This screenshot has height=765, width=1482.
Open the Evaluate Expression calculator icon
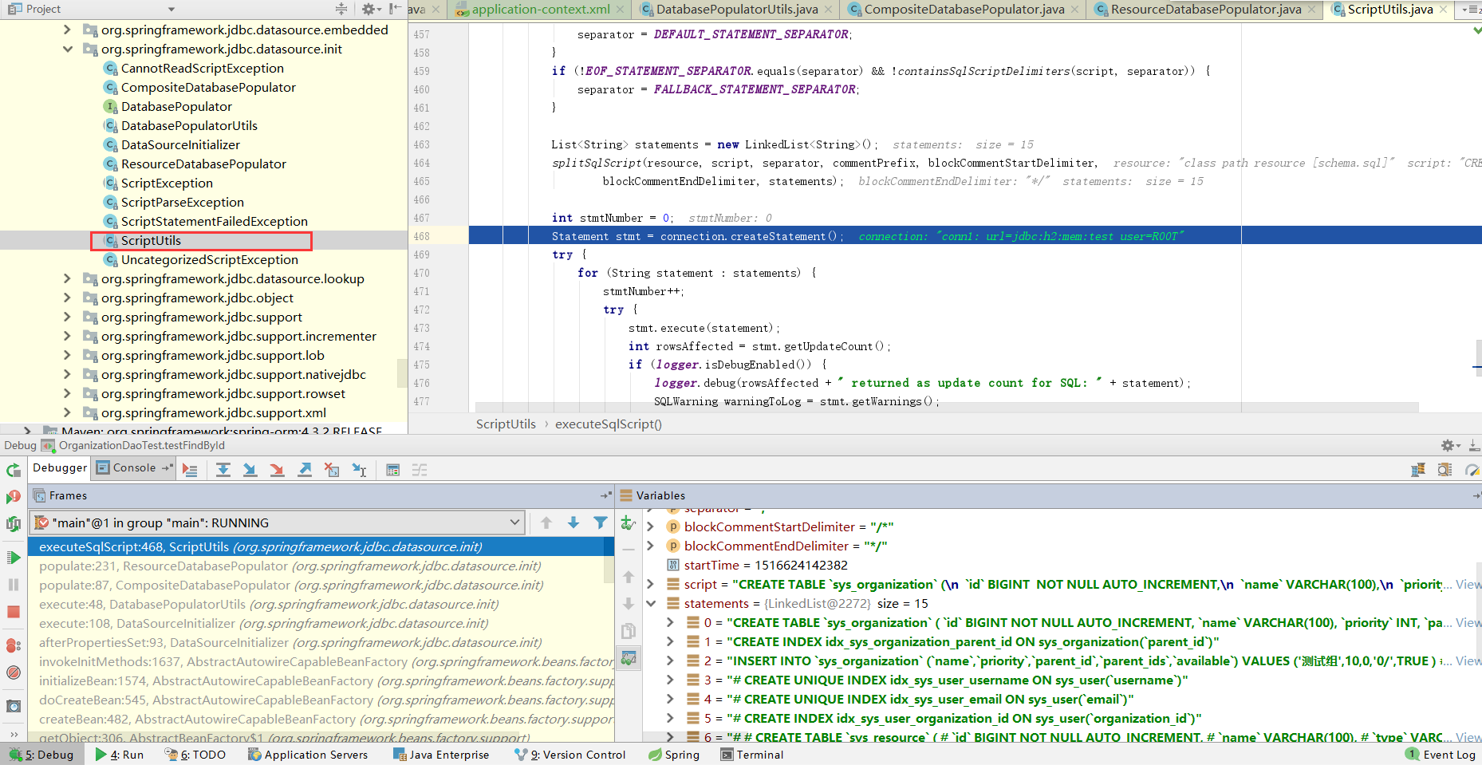[392, 470]
